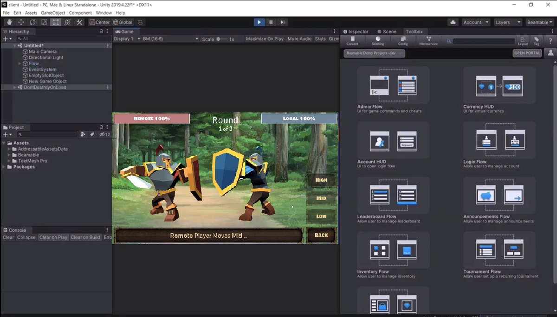Screen dimensions: 557x317
Task: Expand the Flow object in Hierarchy
Action: pos(19,63)
